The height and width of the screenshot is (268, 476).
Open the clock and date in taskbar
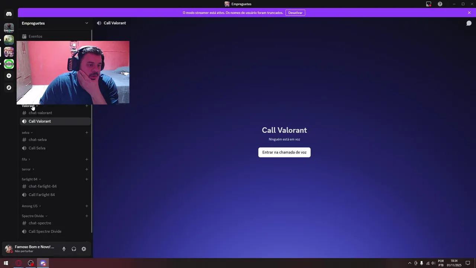[x=454, y=263]
